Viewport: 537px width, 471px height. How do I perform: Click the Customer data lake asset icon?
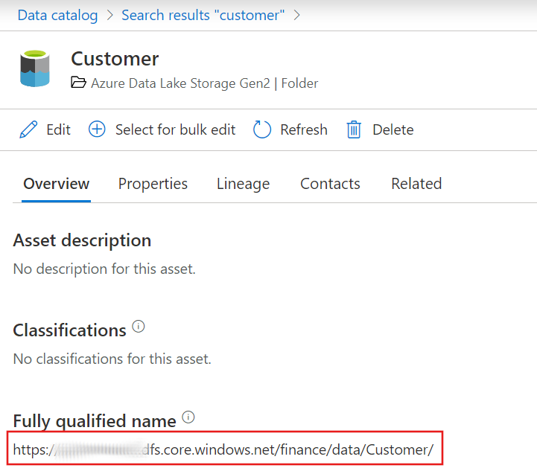tap(35, 68)
